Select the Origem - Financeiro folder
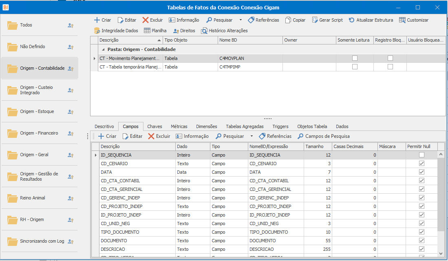The image size is (448, 261). 39,133
